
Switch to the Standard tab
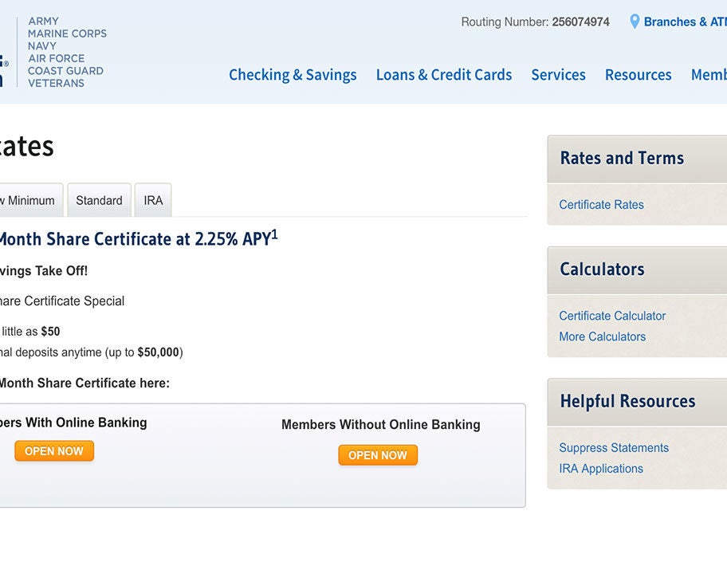(x=99, y=201)
